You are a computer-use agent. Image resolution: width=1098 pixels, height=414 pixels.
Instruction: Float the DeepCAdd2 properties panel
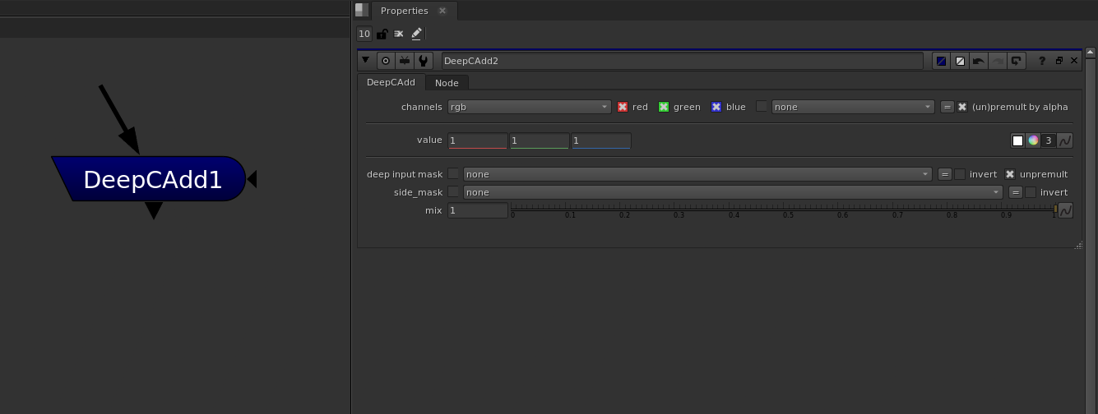1059,61
